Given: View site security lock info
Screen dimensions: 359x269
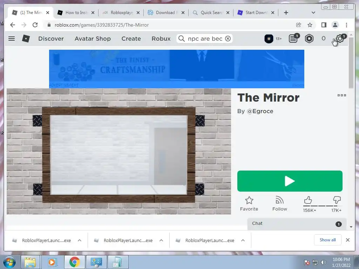Looking at the screenshot, I should click(49, 25).
